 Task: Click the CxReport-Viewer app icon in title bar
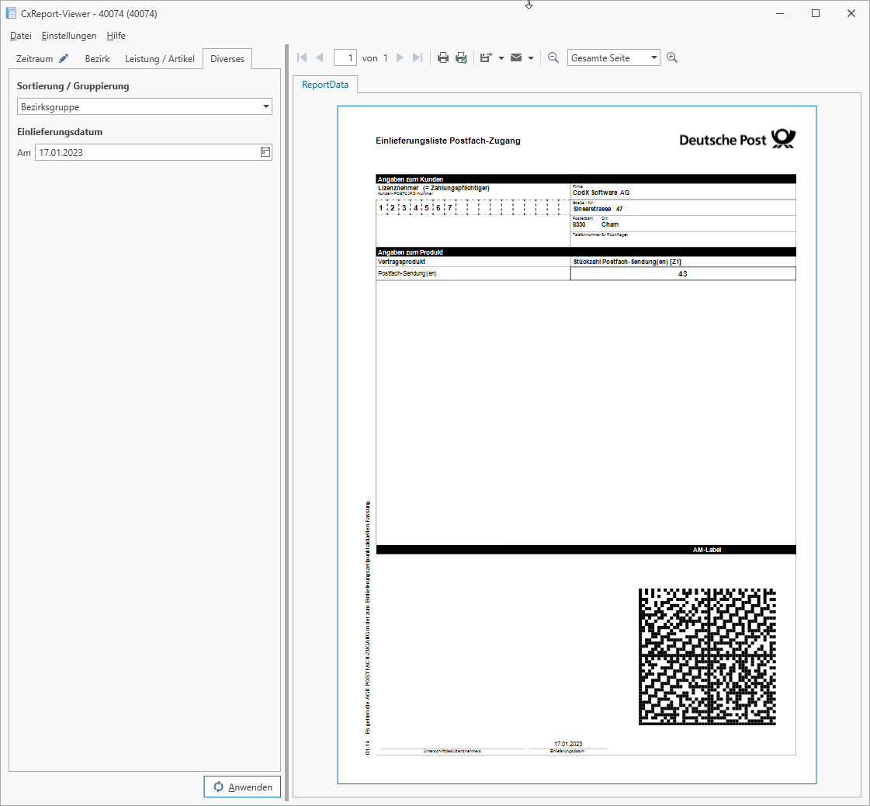(x=11, y=13)
